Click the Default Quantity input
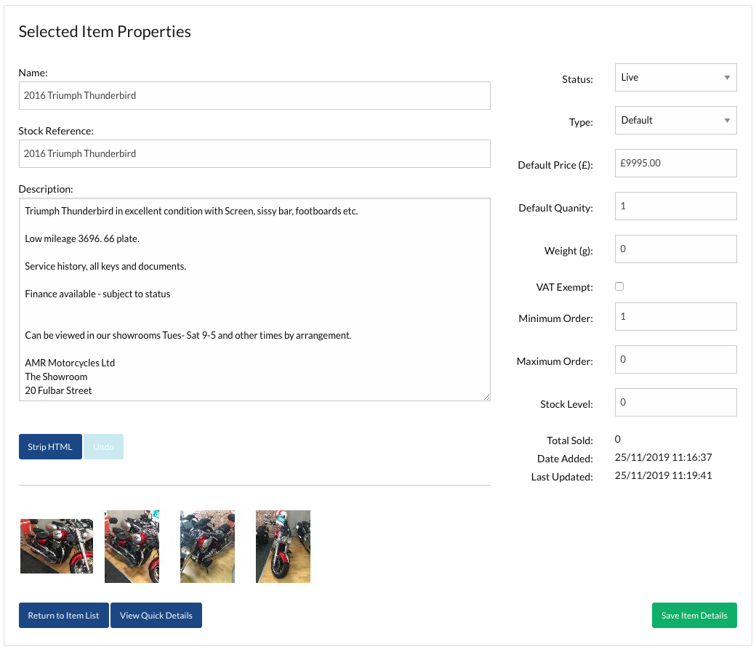The height and width of the screenshot is (652, 756). [x=675, y=206]
